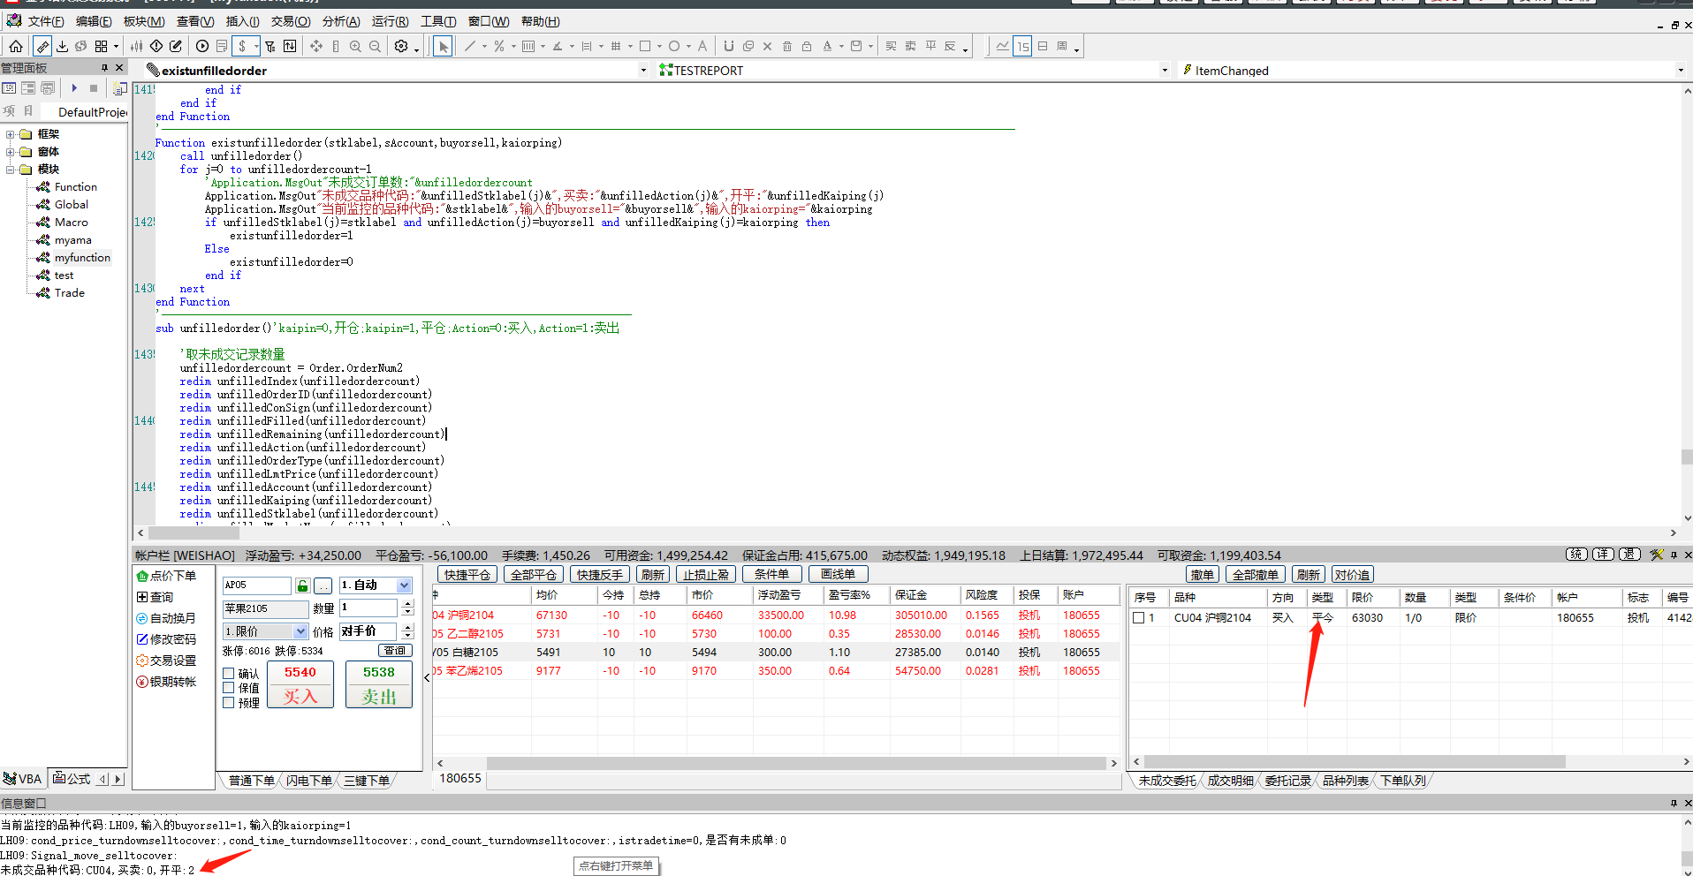Click the 止损止盈 button

(706, 575)
